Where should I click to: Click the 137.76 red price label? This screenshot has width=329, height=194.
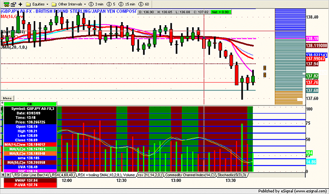312,83
